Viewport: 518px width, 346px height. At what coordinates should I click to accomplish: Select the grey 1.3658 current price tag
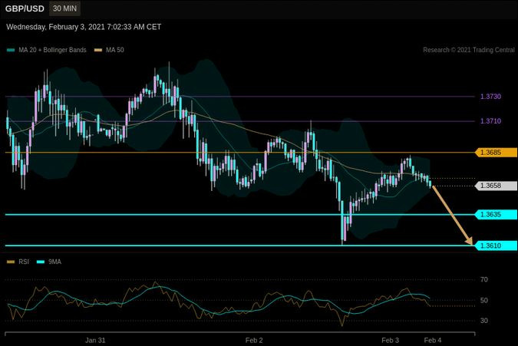pyautogui.click(x=496, y=186)
